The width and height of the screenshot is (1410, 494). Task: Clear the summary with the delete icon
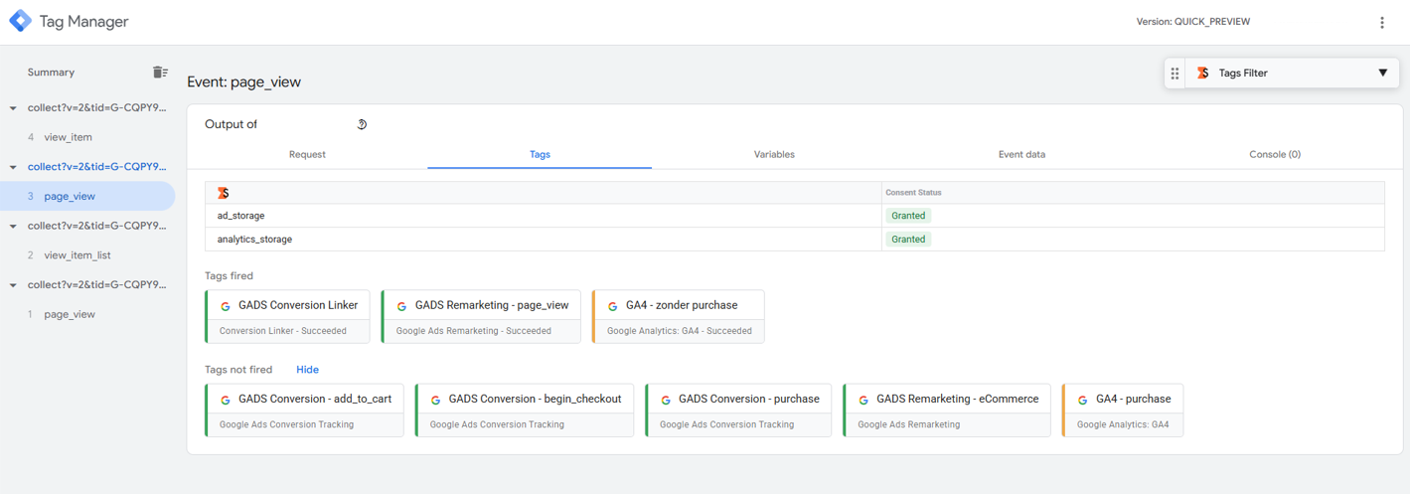[160, 73]
